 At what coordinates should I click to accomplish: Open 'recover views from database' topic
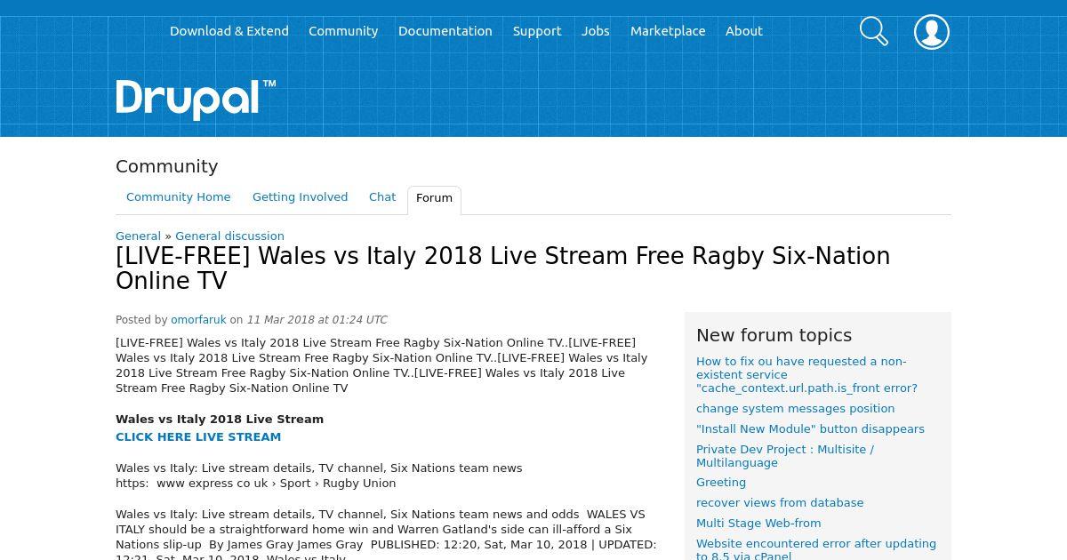pos(780,503)
